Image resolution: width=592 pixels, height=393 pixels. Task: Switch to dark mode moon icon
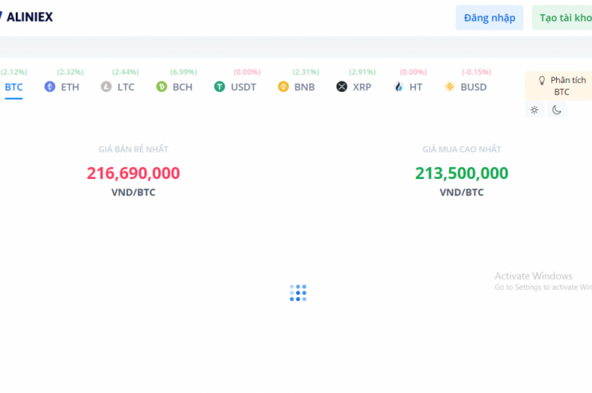click(x=557, y=110)
